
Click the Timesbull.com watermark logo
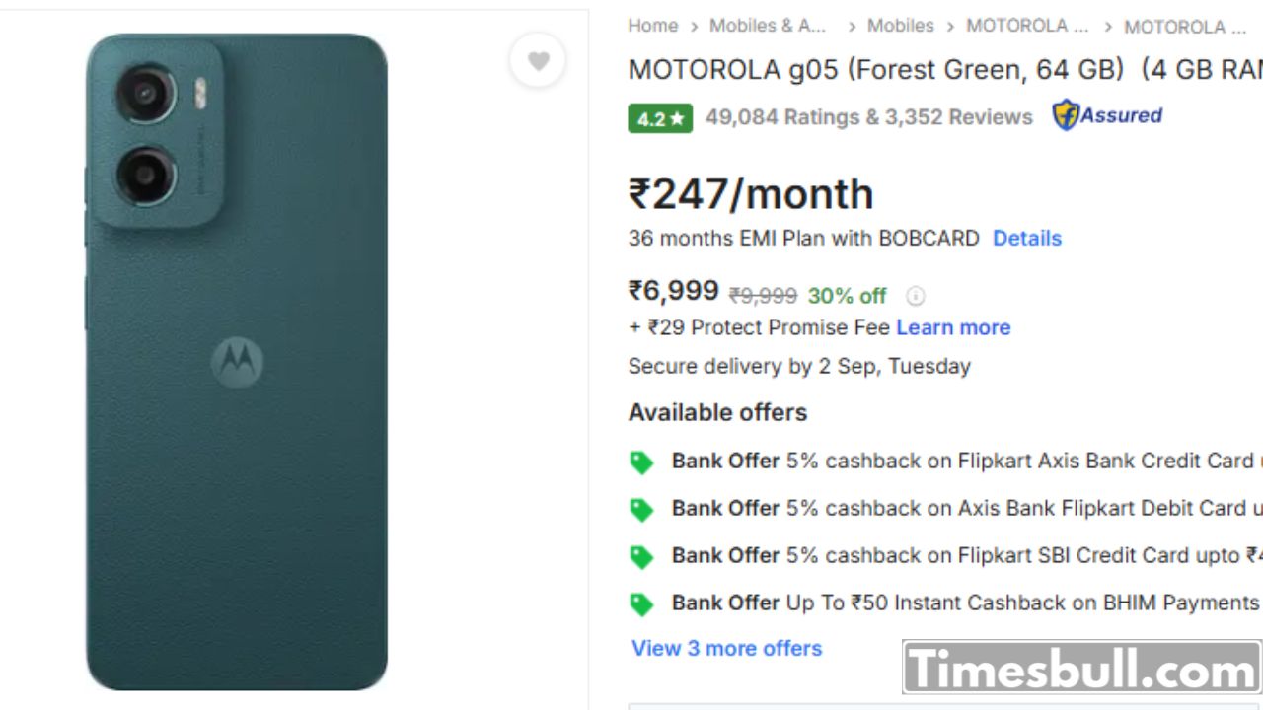click(1081, 669)
